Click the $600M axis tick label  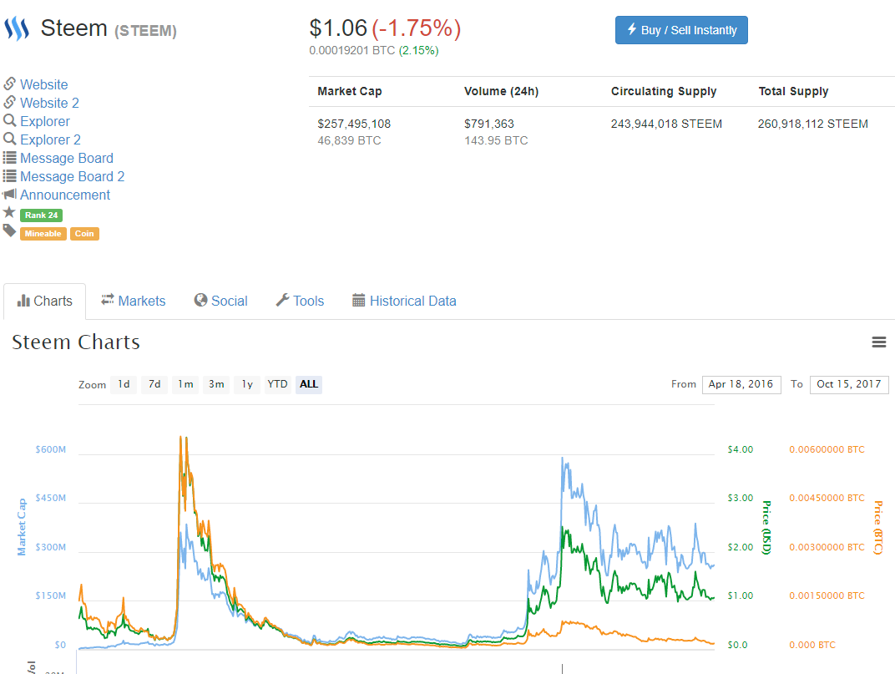click(x=50, y=449)
